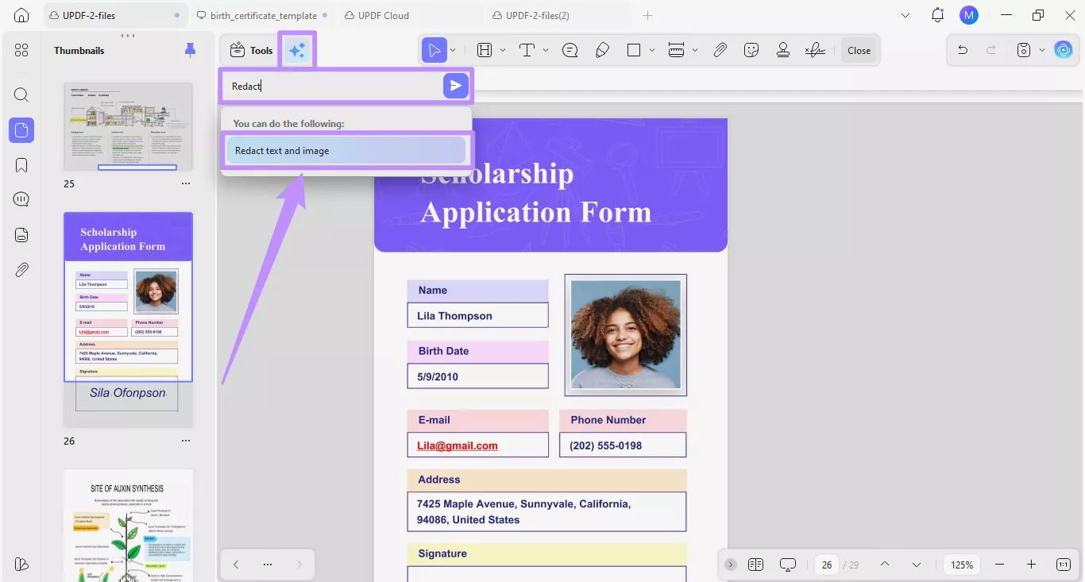The image size is (1085, 582).
Task: Open the sticker tool
Action: pos(751,51)
